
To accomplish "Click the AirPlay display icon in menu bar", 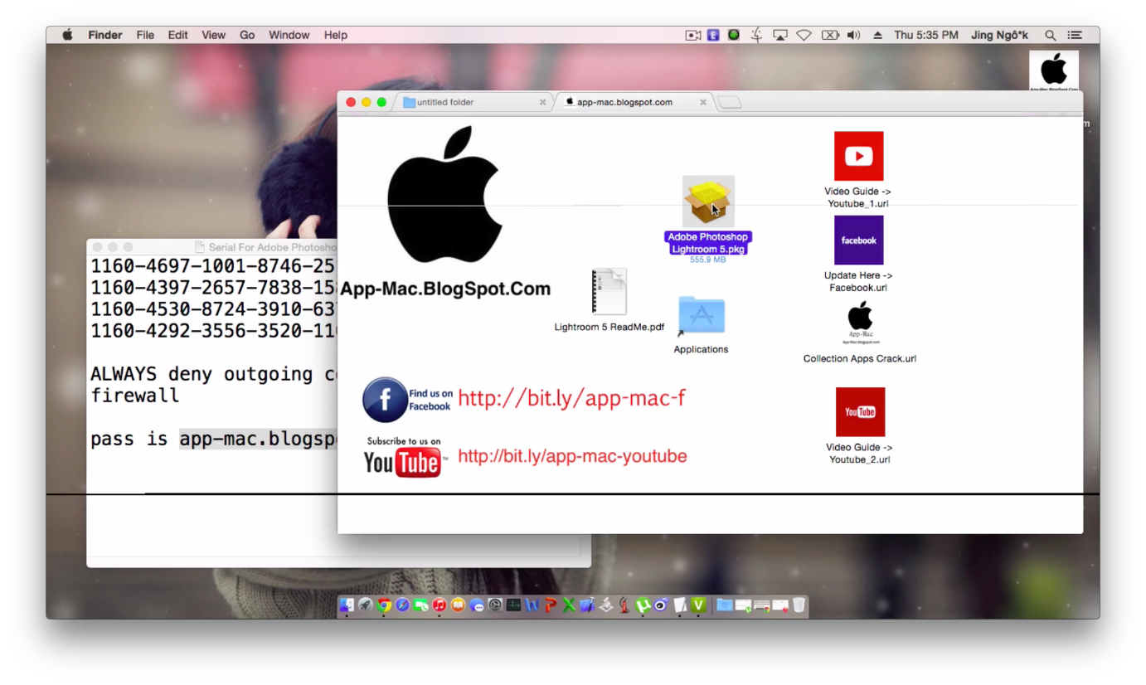I will 779,35.
